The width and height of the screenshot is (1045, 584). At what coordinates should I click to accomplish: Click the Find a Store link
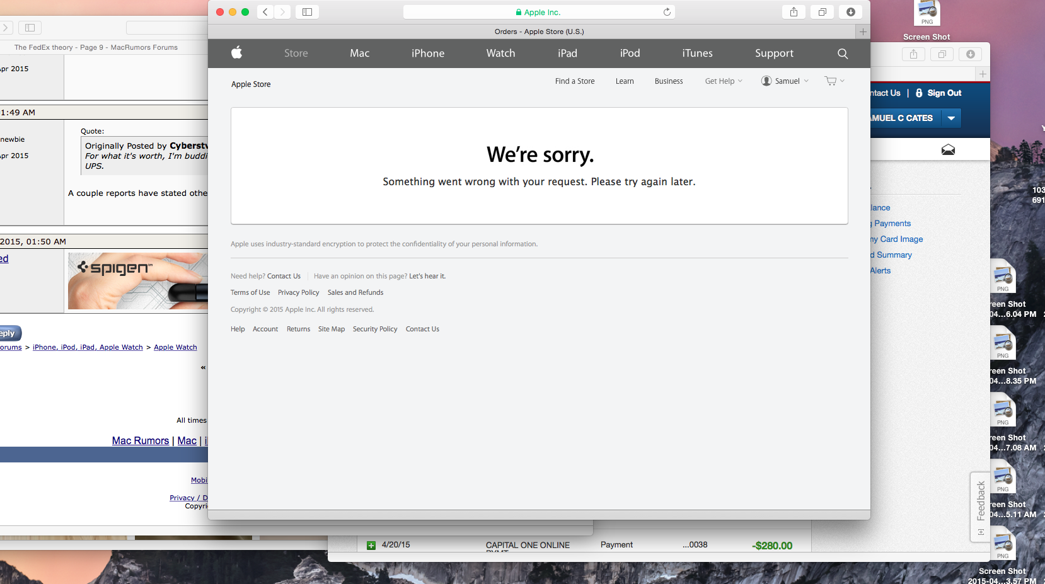(575, 81)
